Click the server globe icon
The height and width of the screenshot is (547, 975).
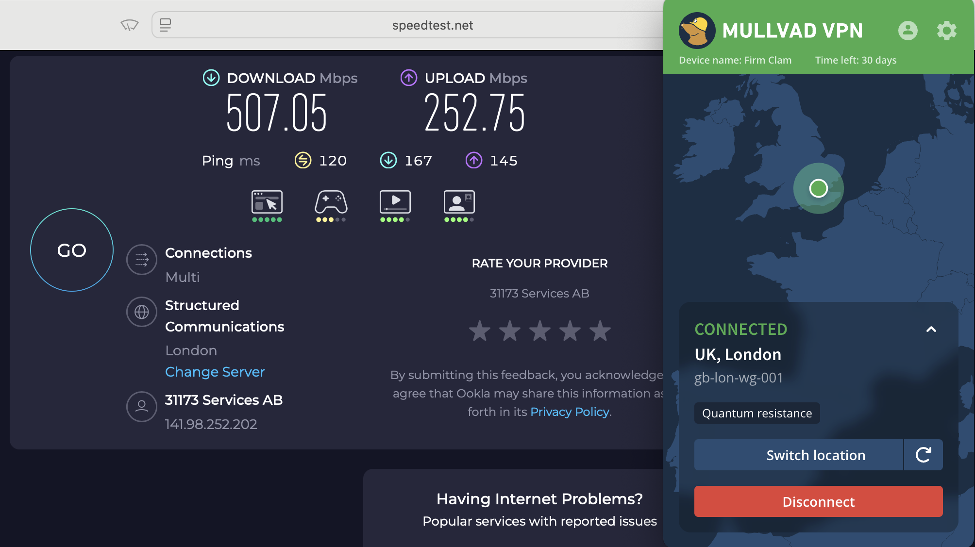[142, 312]
